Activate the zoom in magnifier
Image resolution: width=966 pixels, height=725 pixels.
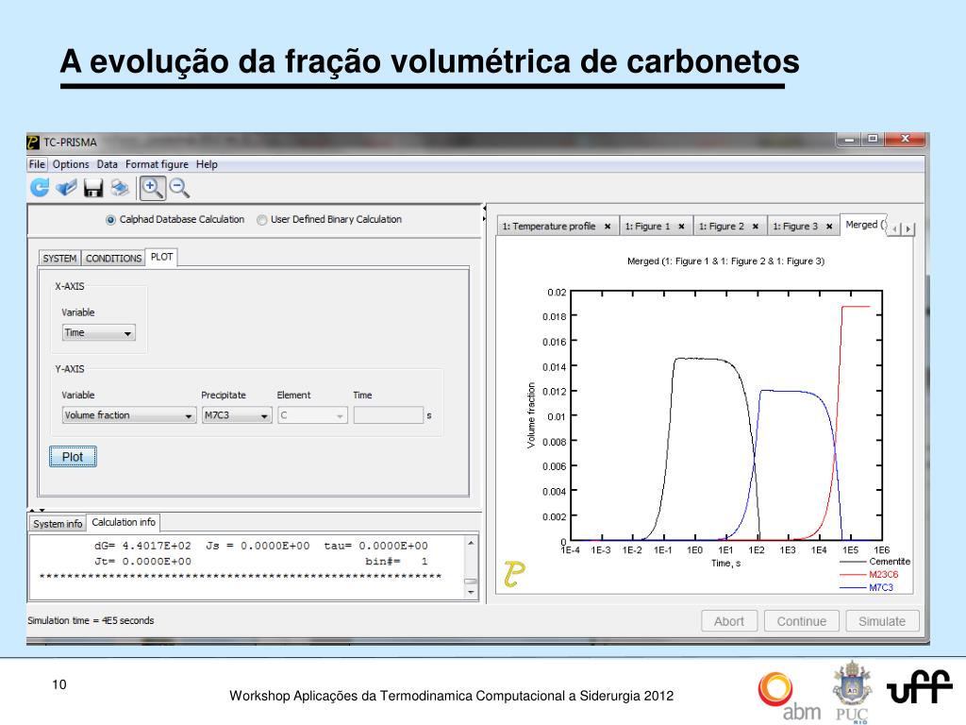152,188
